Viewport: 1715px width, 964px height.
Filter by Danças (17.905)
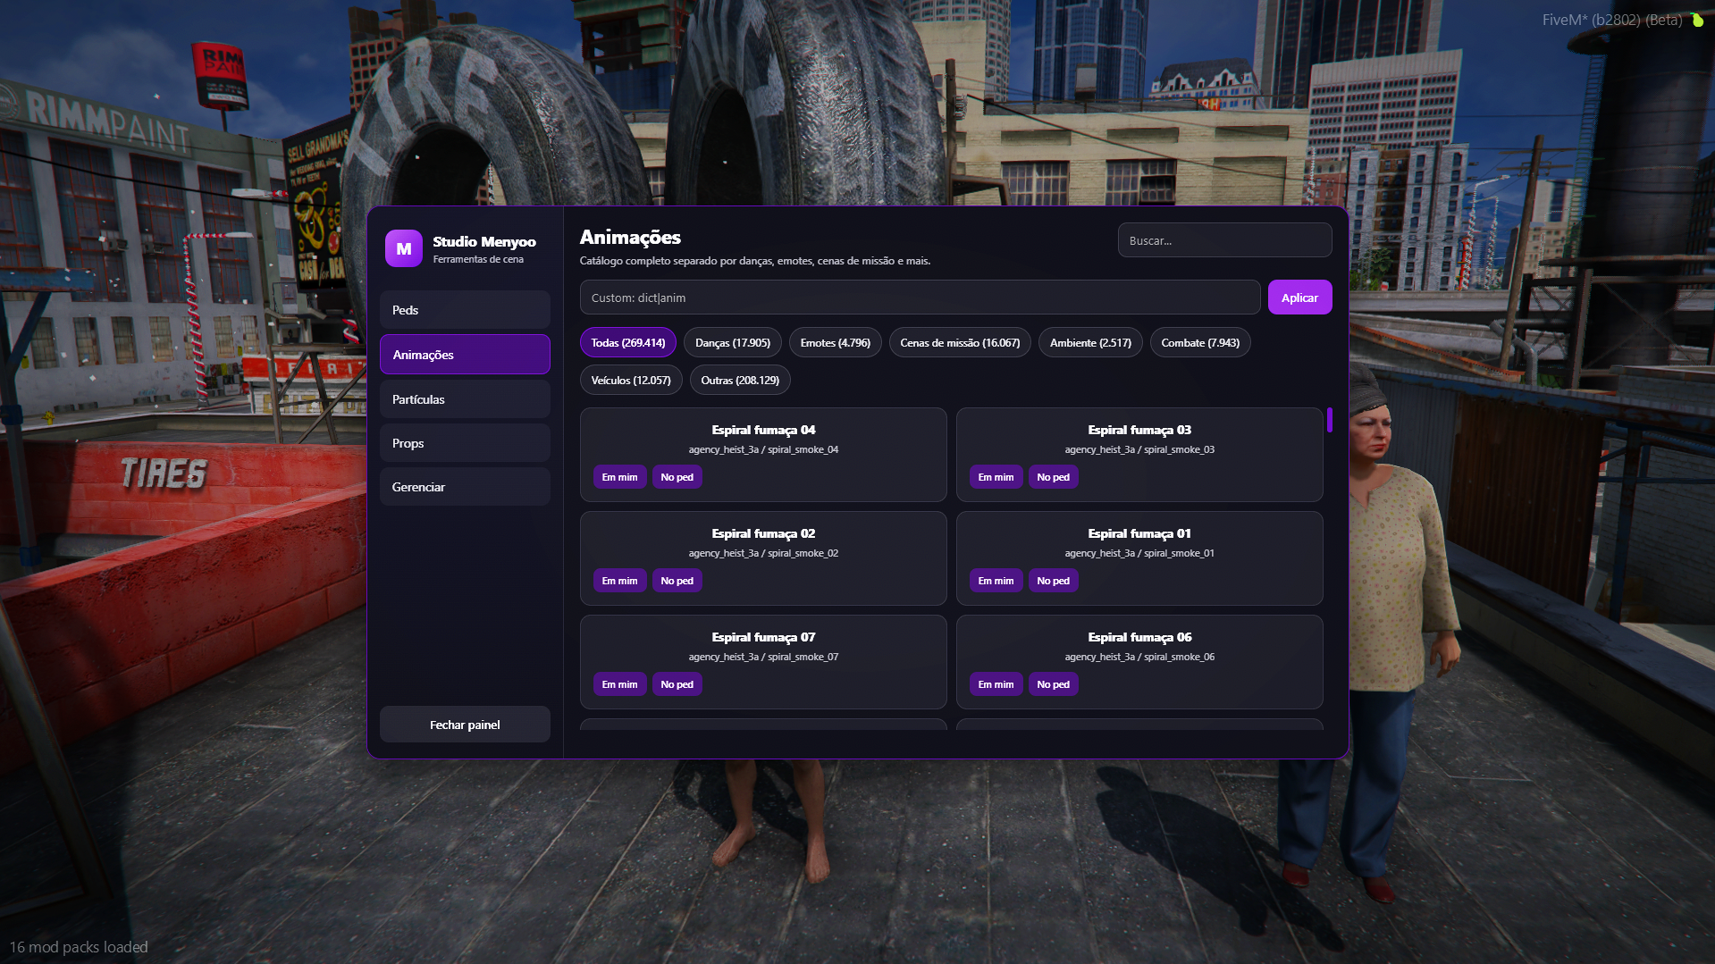pyautogui.click(x=733, y=343)
